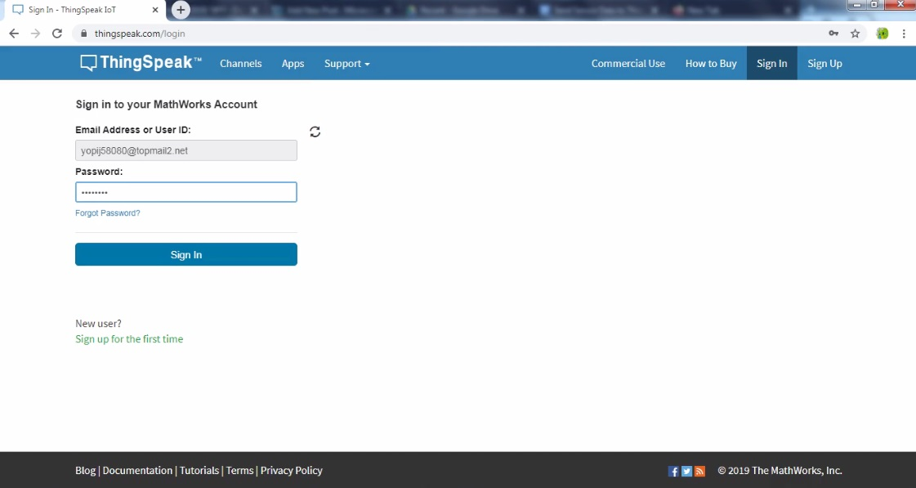Expand the Support dropdown menu
Screen dimensions: 916x488
[x=346, y=64]
